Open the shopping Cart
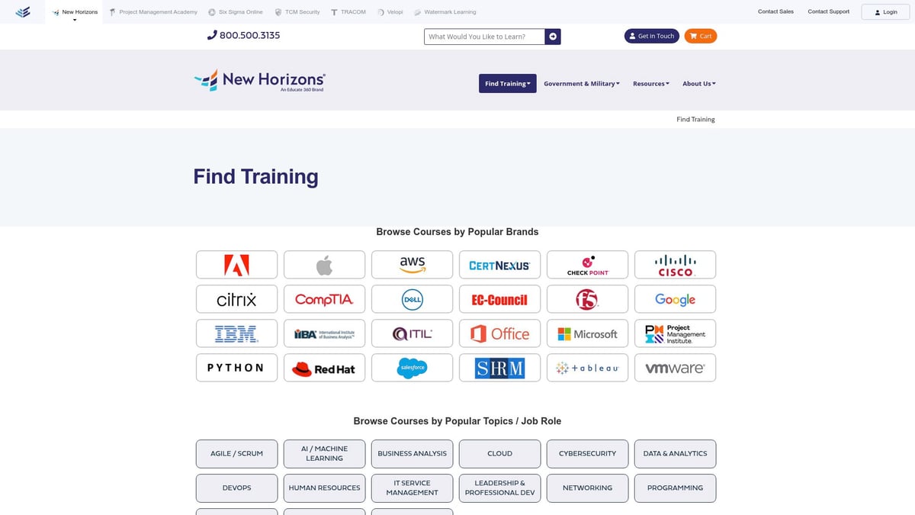Screen dimensions: 915x515 (x=700, y=35)
